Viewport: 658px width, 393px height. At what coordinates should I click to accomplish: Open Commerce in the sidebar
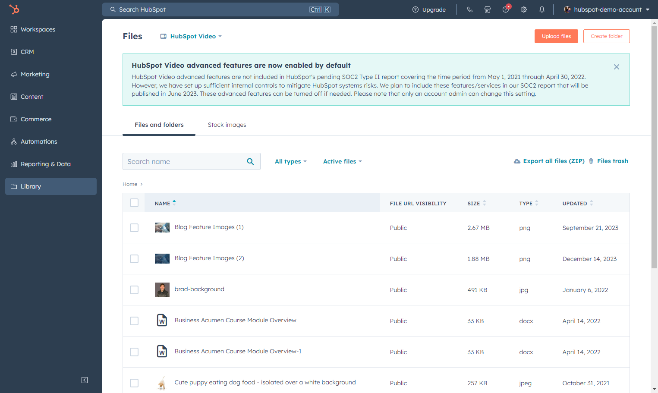51,119
